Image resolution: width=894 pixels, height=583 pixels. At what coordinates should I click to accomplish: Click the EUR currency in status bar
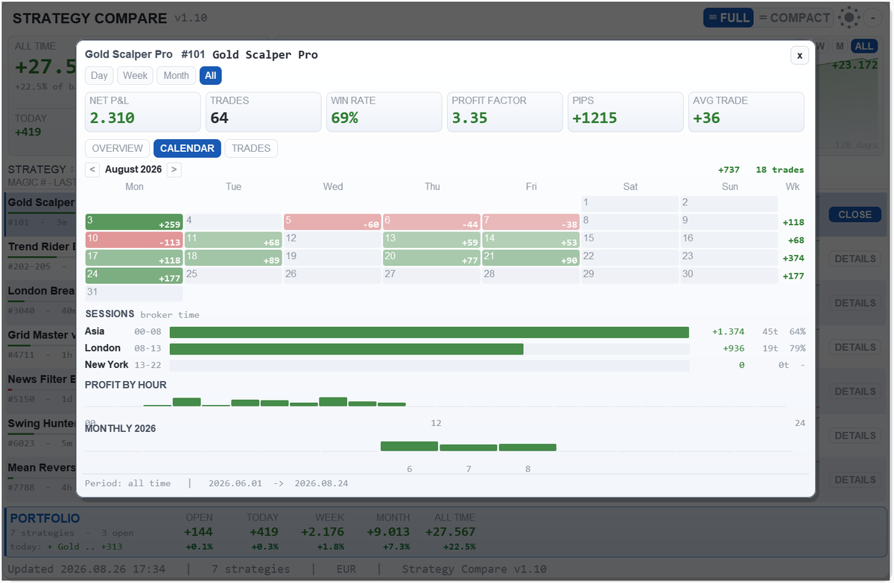point(345,569)
